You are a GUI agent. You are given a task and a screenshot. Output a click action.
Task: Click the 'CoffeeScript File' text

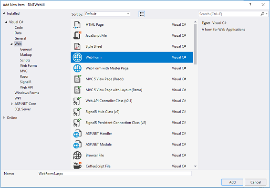[98, 166]
